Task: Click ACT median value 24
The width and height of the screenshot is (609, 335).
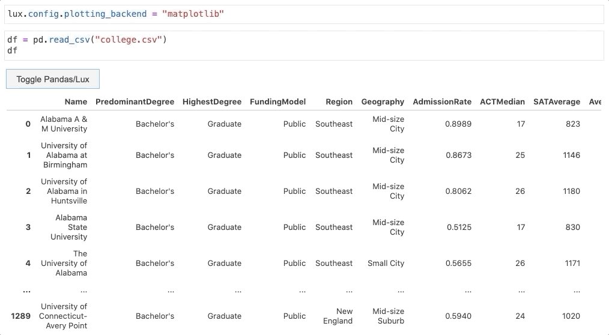Action: point(521,316)
